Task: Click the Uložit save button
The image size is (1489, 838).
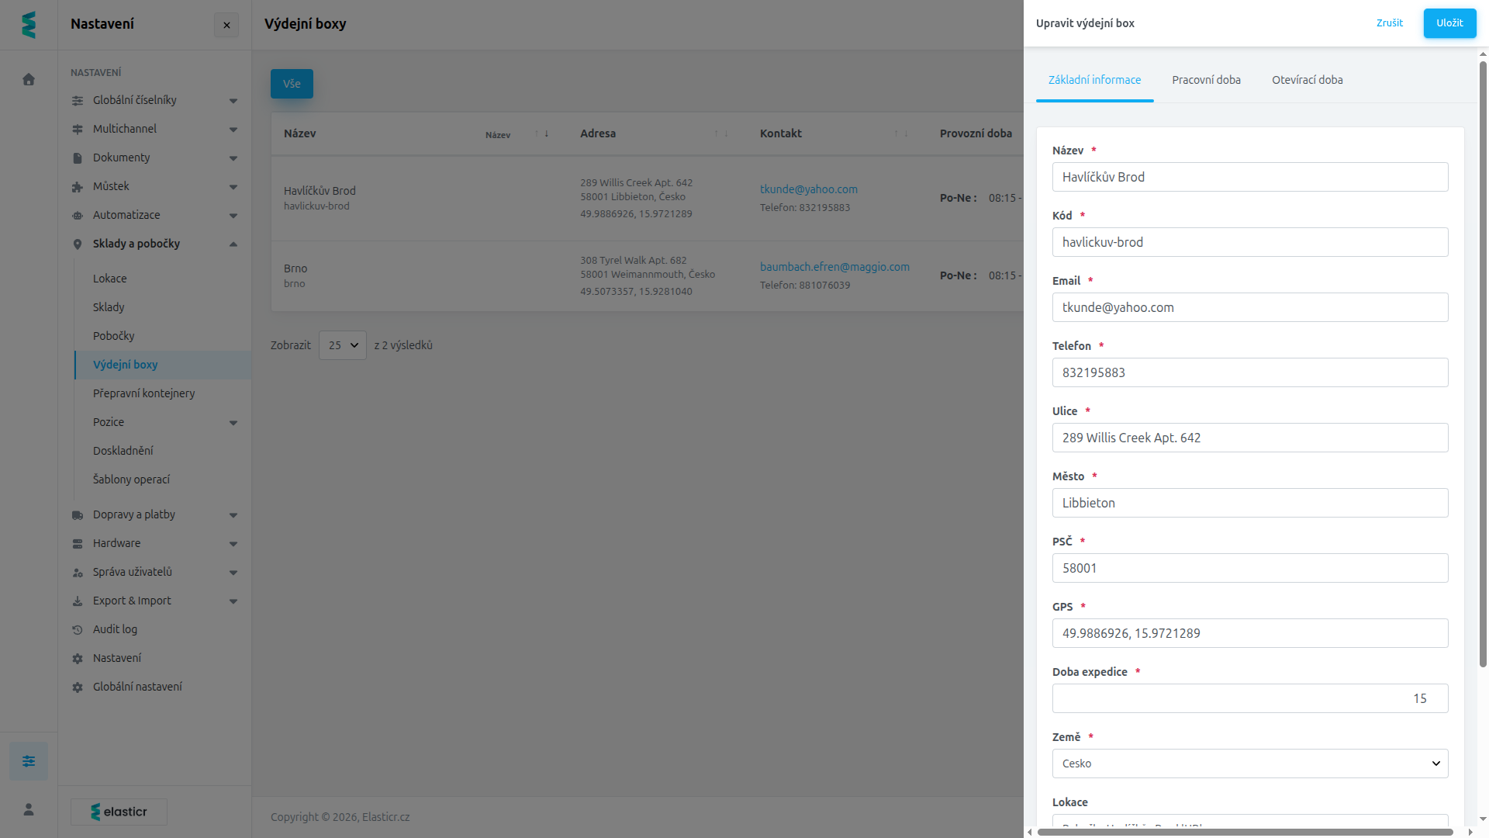Action: [1449, 23]
